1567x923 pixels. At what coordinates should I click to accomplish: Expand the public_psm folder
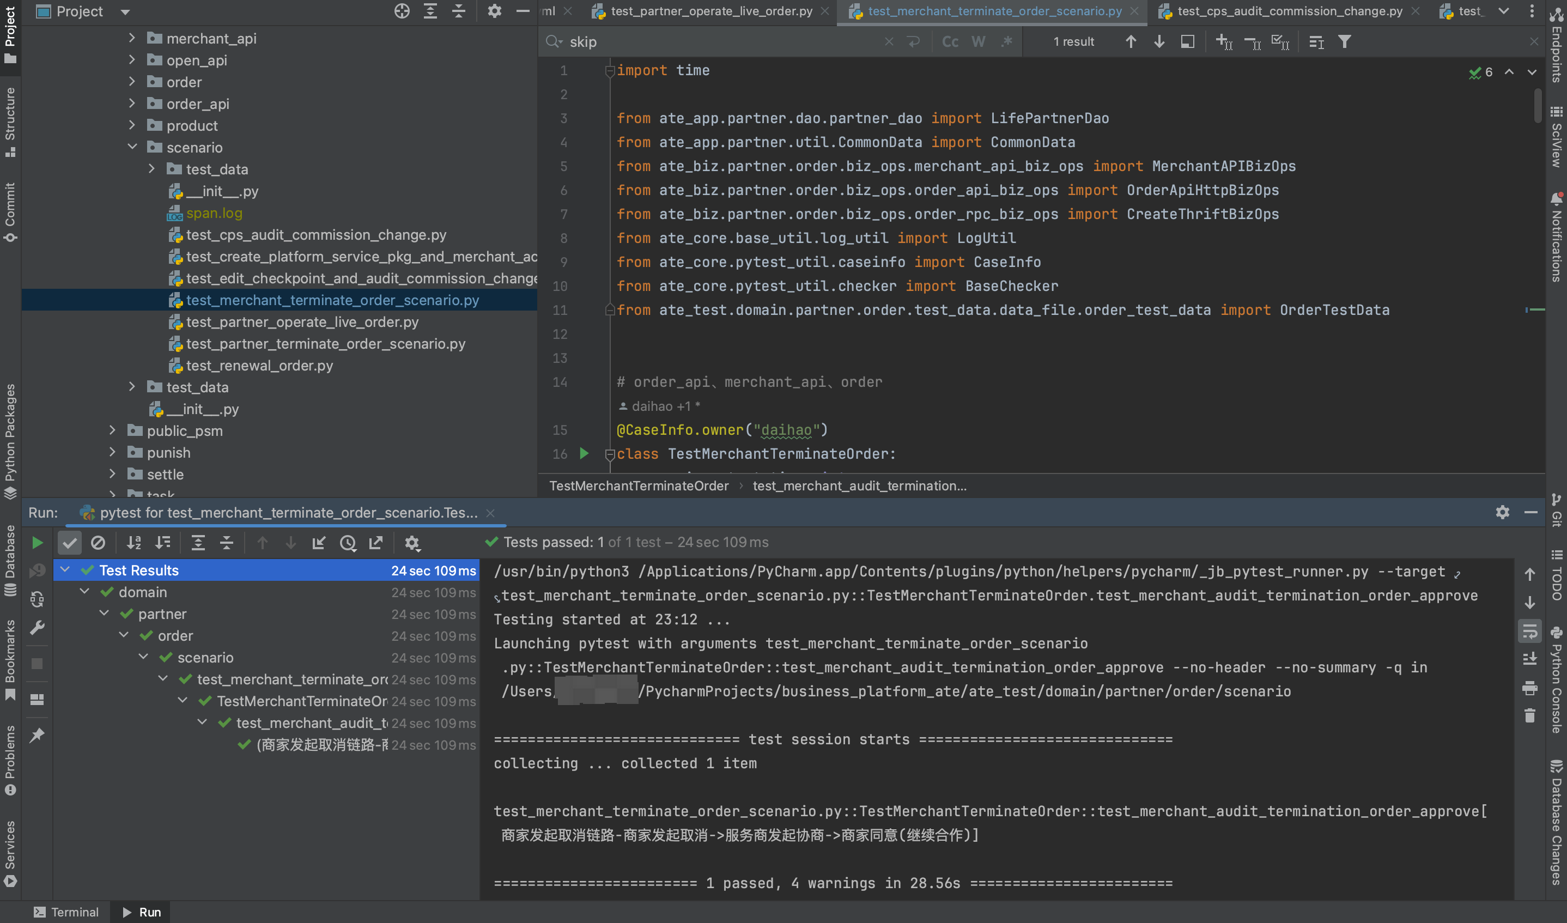[x=112, y=430]
